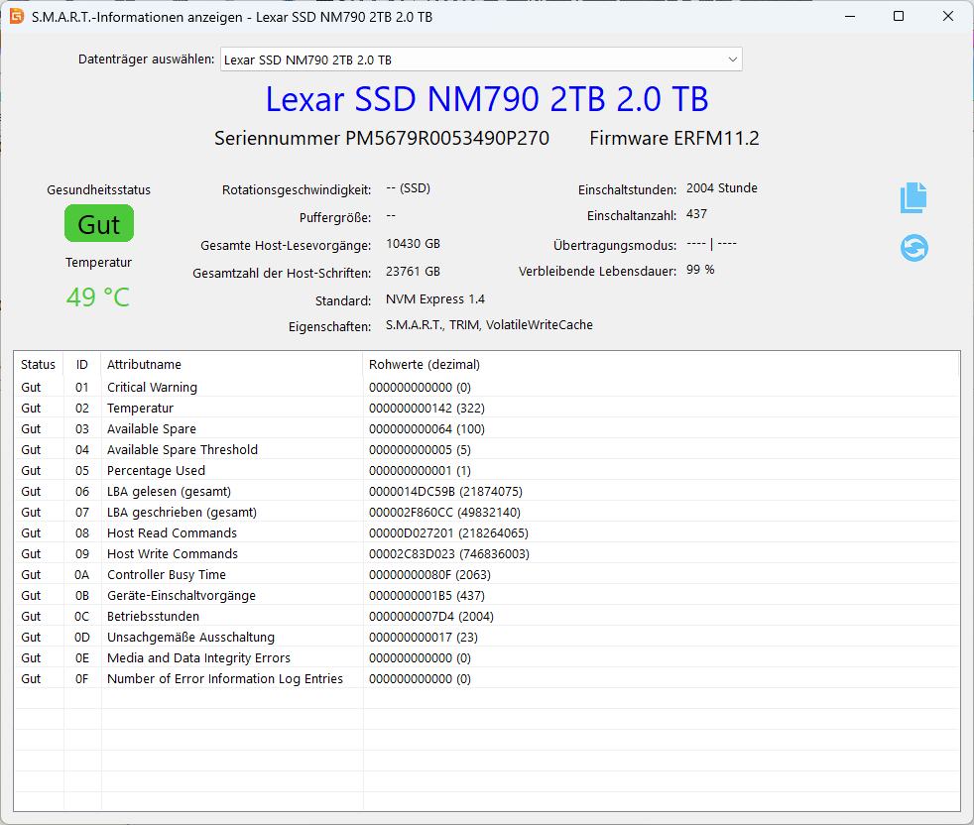Open the Datenträger auswählen dropdown
This screenshot has height=825, width=974.
[x=481, y=59]
